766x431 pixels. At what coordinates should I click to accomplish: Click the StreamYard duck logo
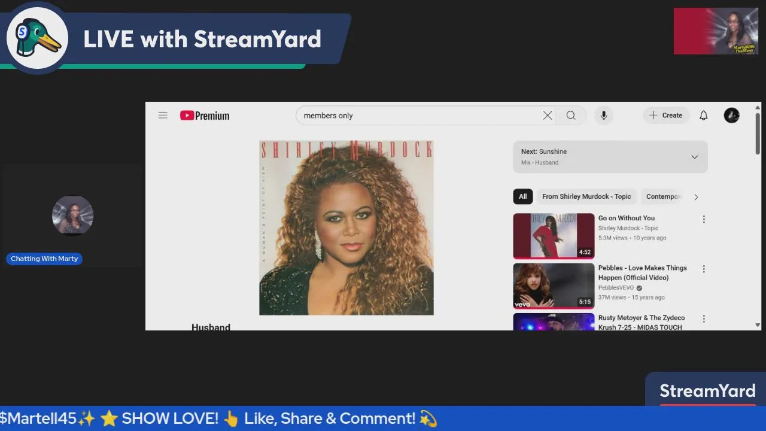[x=37, y=38]
